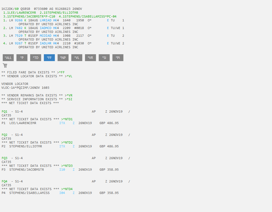
Task: Click booking class K on segment 1
Action: pyautogui.click(x=25, y=20)
